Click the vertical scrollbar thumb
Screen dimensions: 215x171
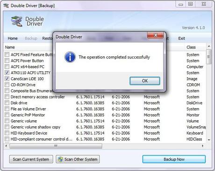(x=209, y=57)
